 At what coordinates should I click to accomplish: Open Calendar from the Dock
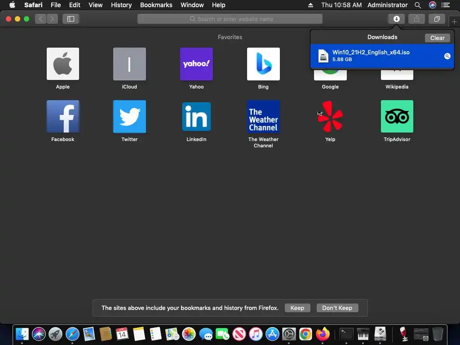[x=122, y=334]
